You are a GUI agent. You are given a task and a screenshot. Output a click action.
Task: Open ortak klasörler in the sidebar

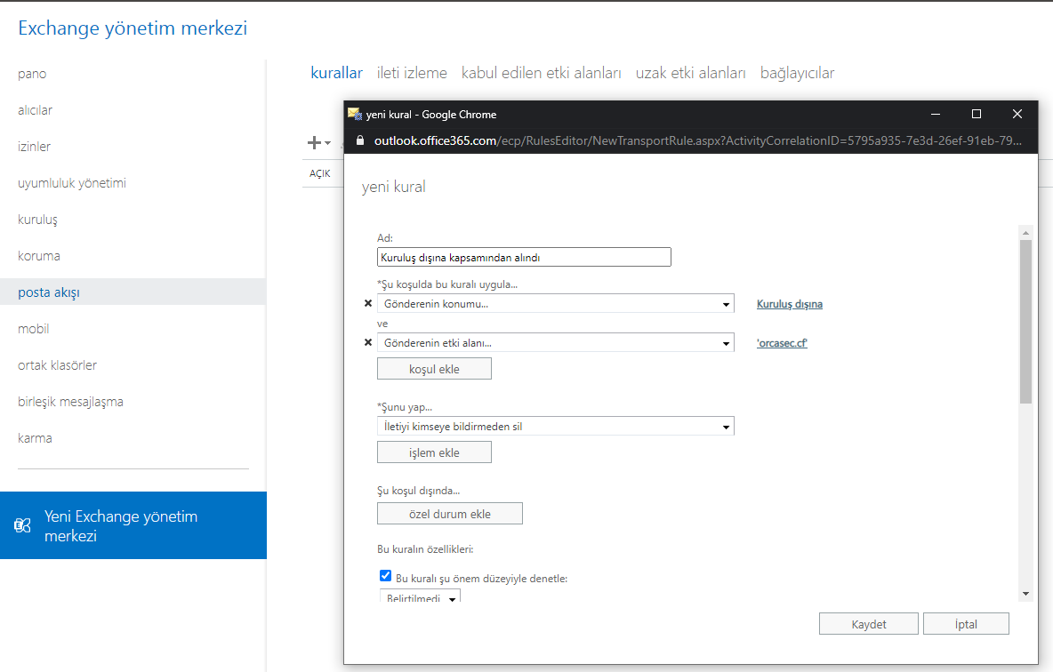click(57, 365)
